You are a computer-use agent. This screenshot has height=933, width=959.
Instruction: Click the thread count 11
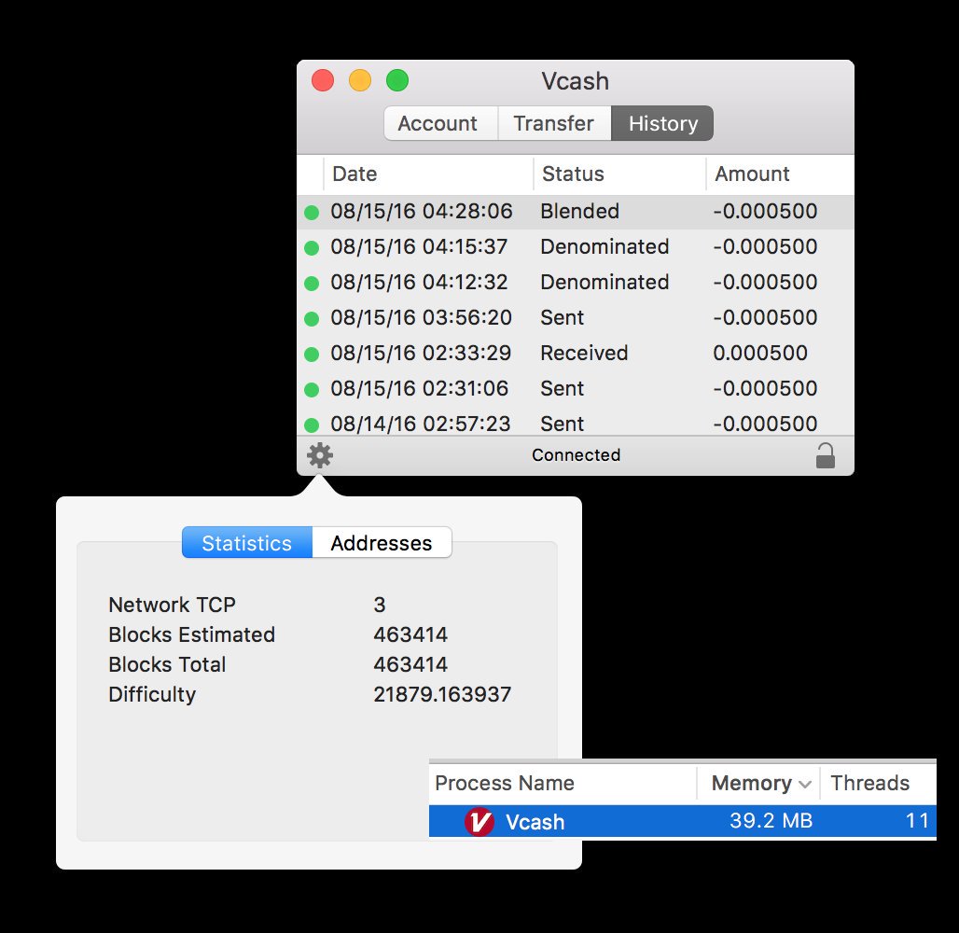(917, 820)
